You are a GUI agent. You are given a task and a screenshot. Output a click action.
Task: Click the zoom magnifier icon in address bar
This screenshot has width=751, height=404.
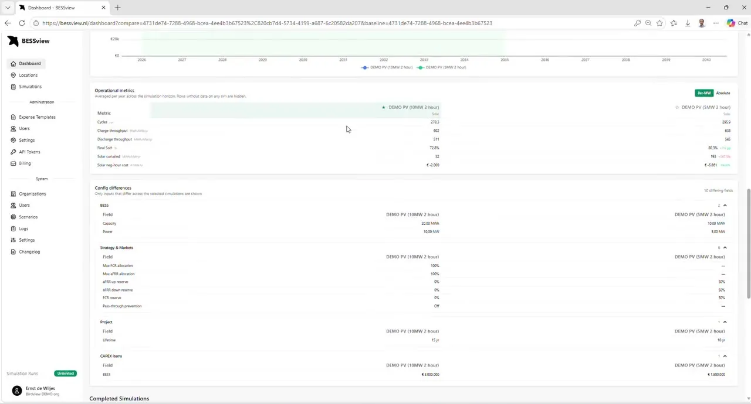coord(648,23)
